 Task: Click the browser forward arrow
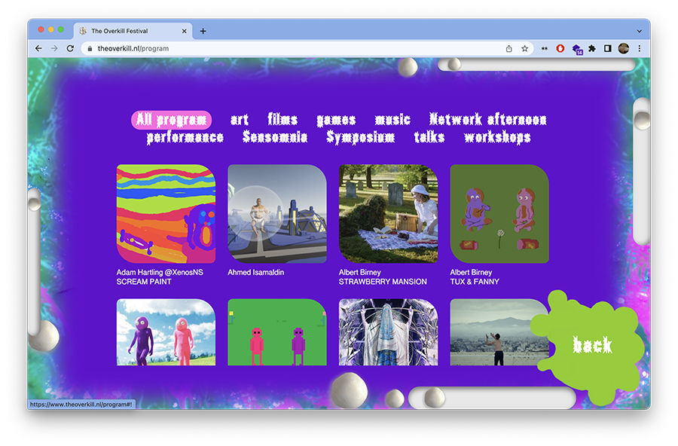[x=54, y=48]
